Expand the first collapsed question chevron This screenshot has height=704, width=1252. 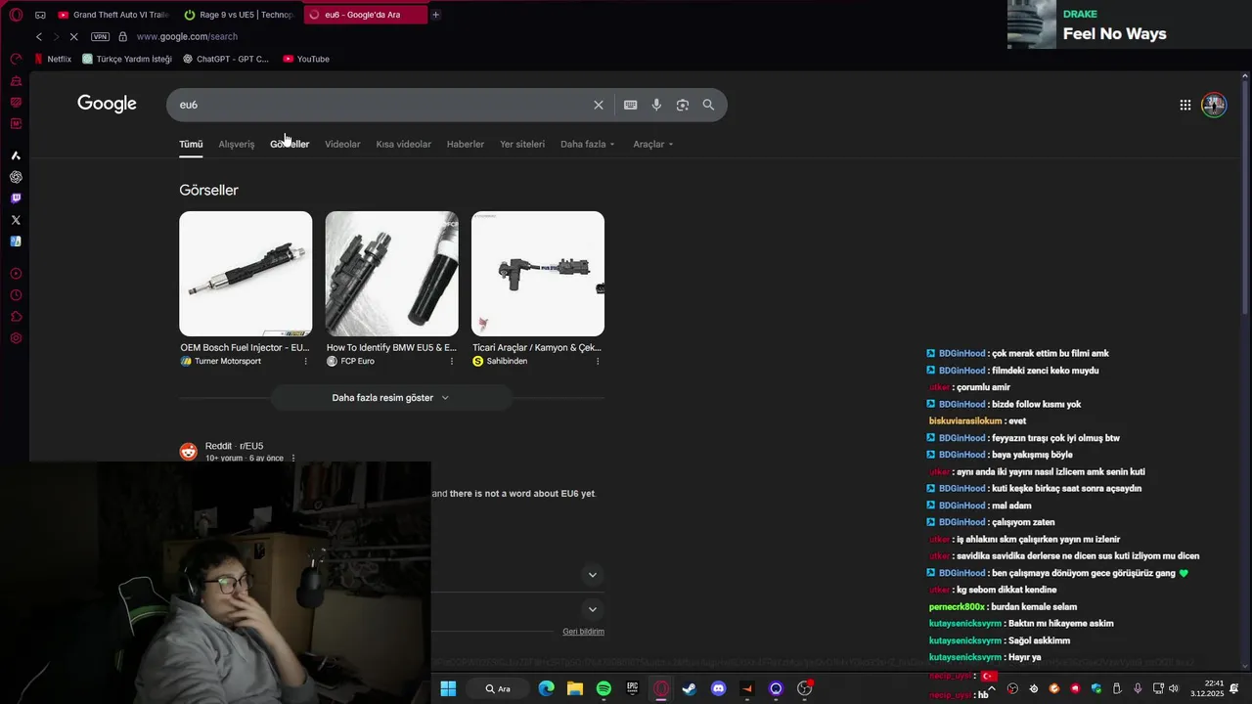click(x=592, y=575)
